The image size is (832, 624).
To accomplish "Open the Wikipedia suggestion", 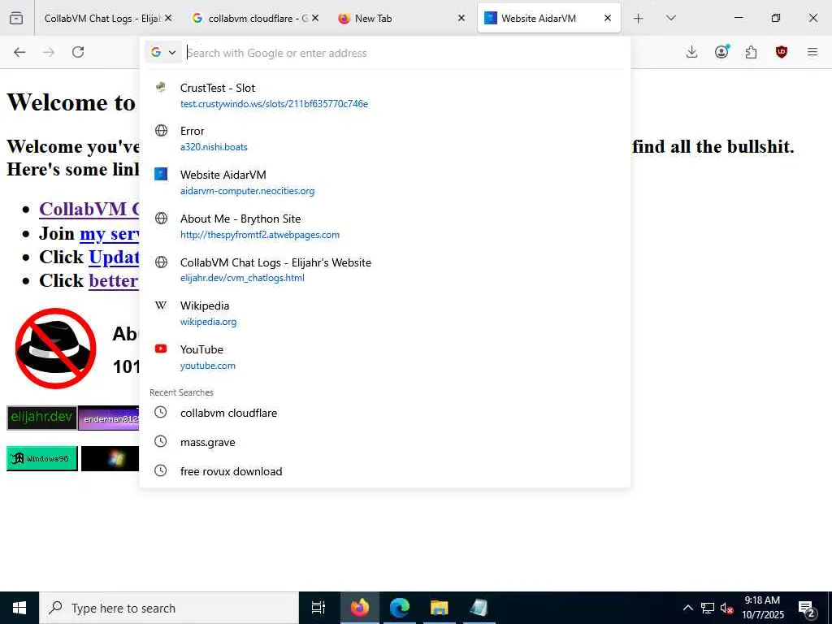I will 384,313.
